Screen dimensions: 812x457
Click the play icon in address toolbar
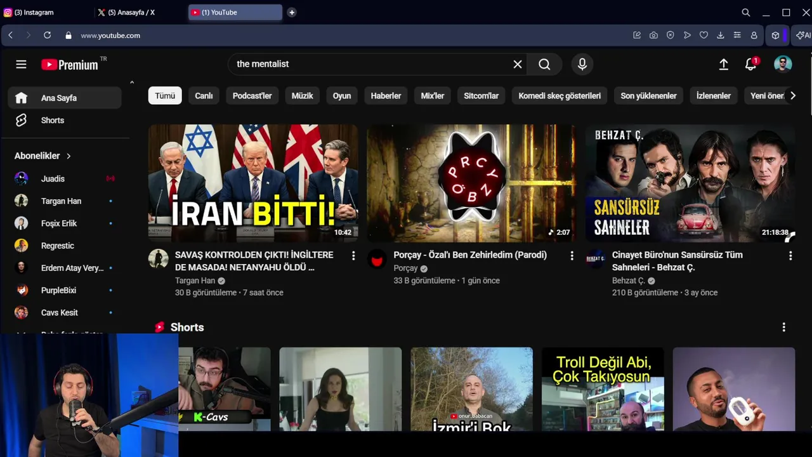tap(687, 36)
